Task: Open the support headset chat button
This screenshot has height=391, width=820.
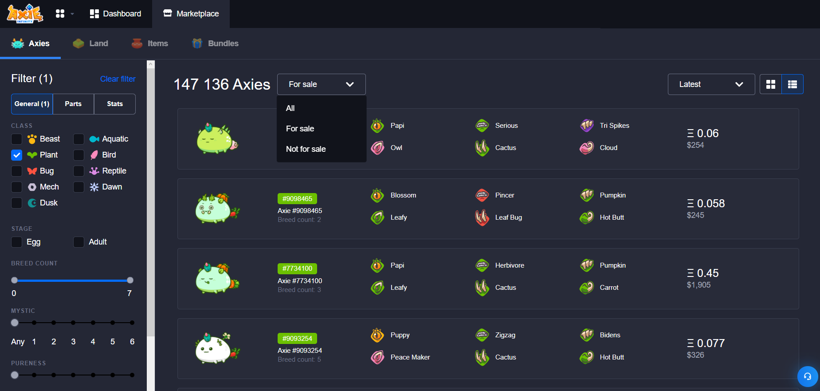Action: (x=808, y=376)
